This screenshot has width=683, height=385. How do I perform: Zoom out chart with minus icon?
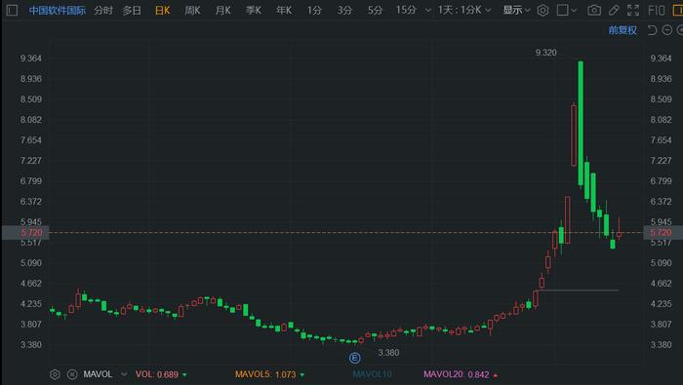[x=666, y=30]
